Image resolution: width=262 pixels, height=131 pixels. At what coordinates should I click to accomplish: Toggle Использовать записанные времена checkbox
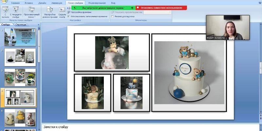click(x=68, y=16)
